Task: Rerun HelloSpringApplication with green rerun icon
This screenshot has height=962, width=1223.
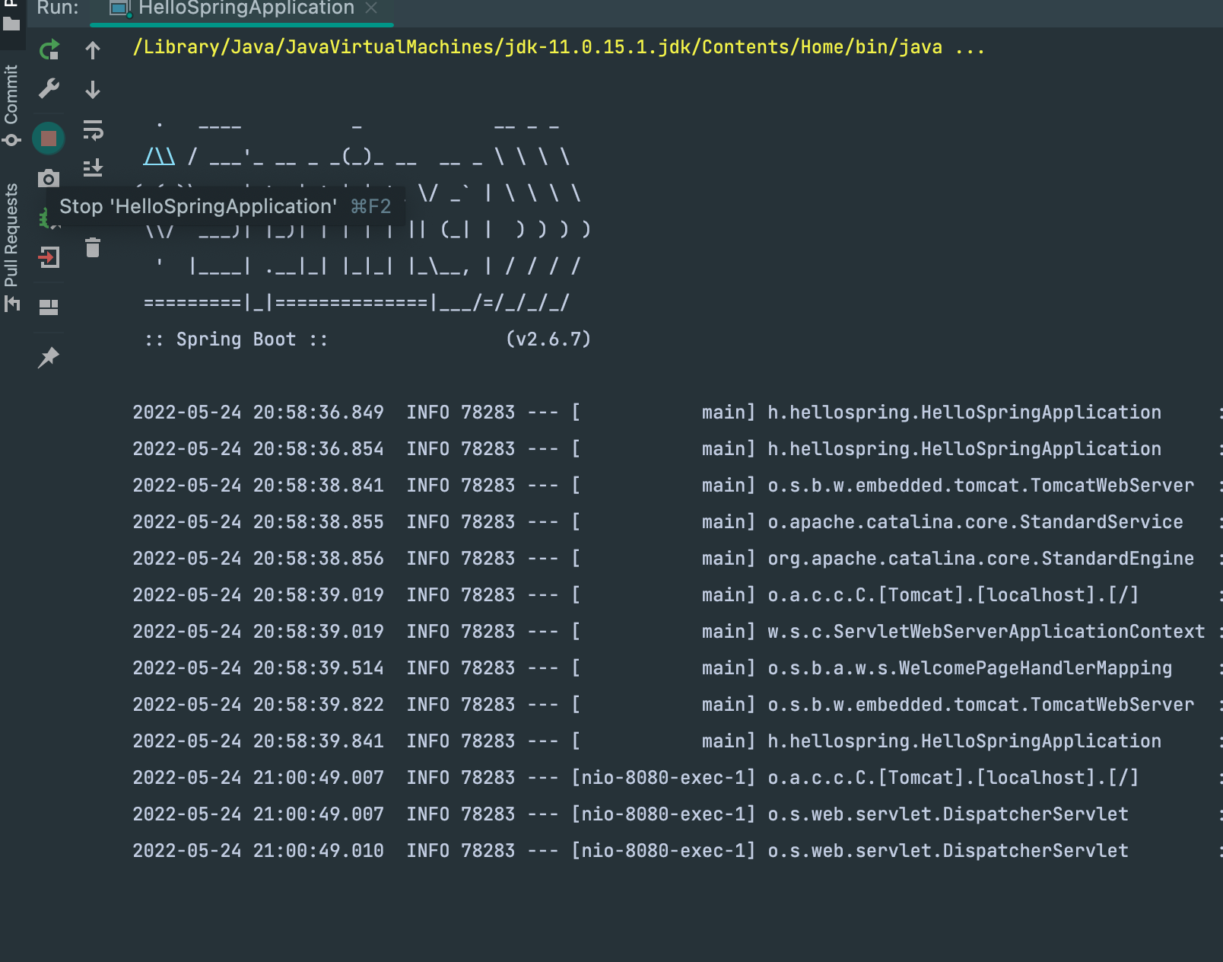Action: (x=49, y=50)
